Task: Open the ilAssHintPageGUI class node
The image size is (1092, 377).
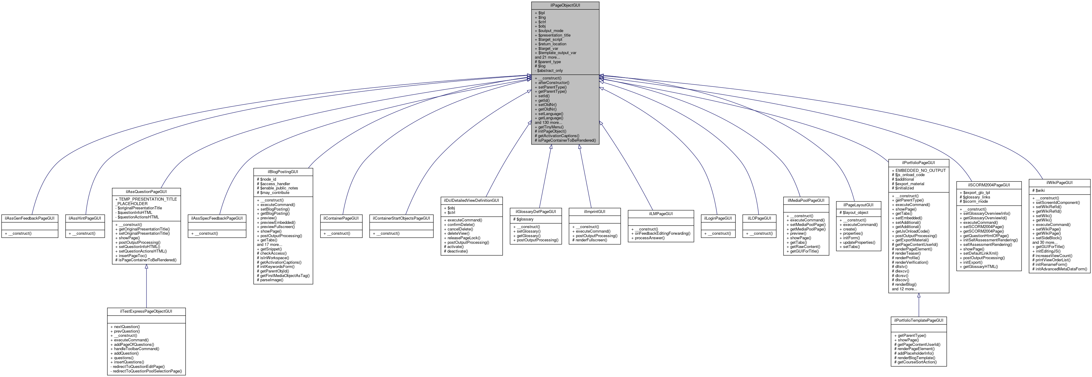Action: [x=85, y=226]
